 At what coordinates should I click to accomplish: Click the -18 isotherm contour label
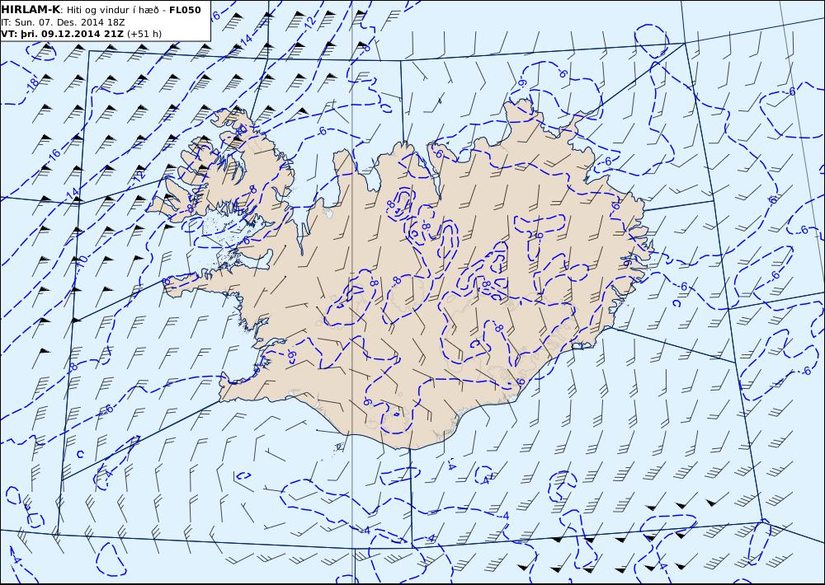[x=33, y=85]
